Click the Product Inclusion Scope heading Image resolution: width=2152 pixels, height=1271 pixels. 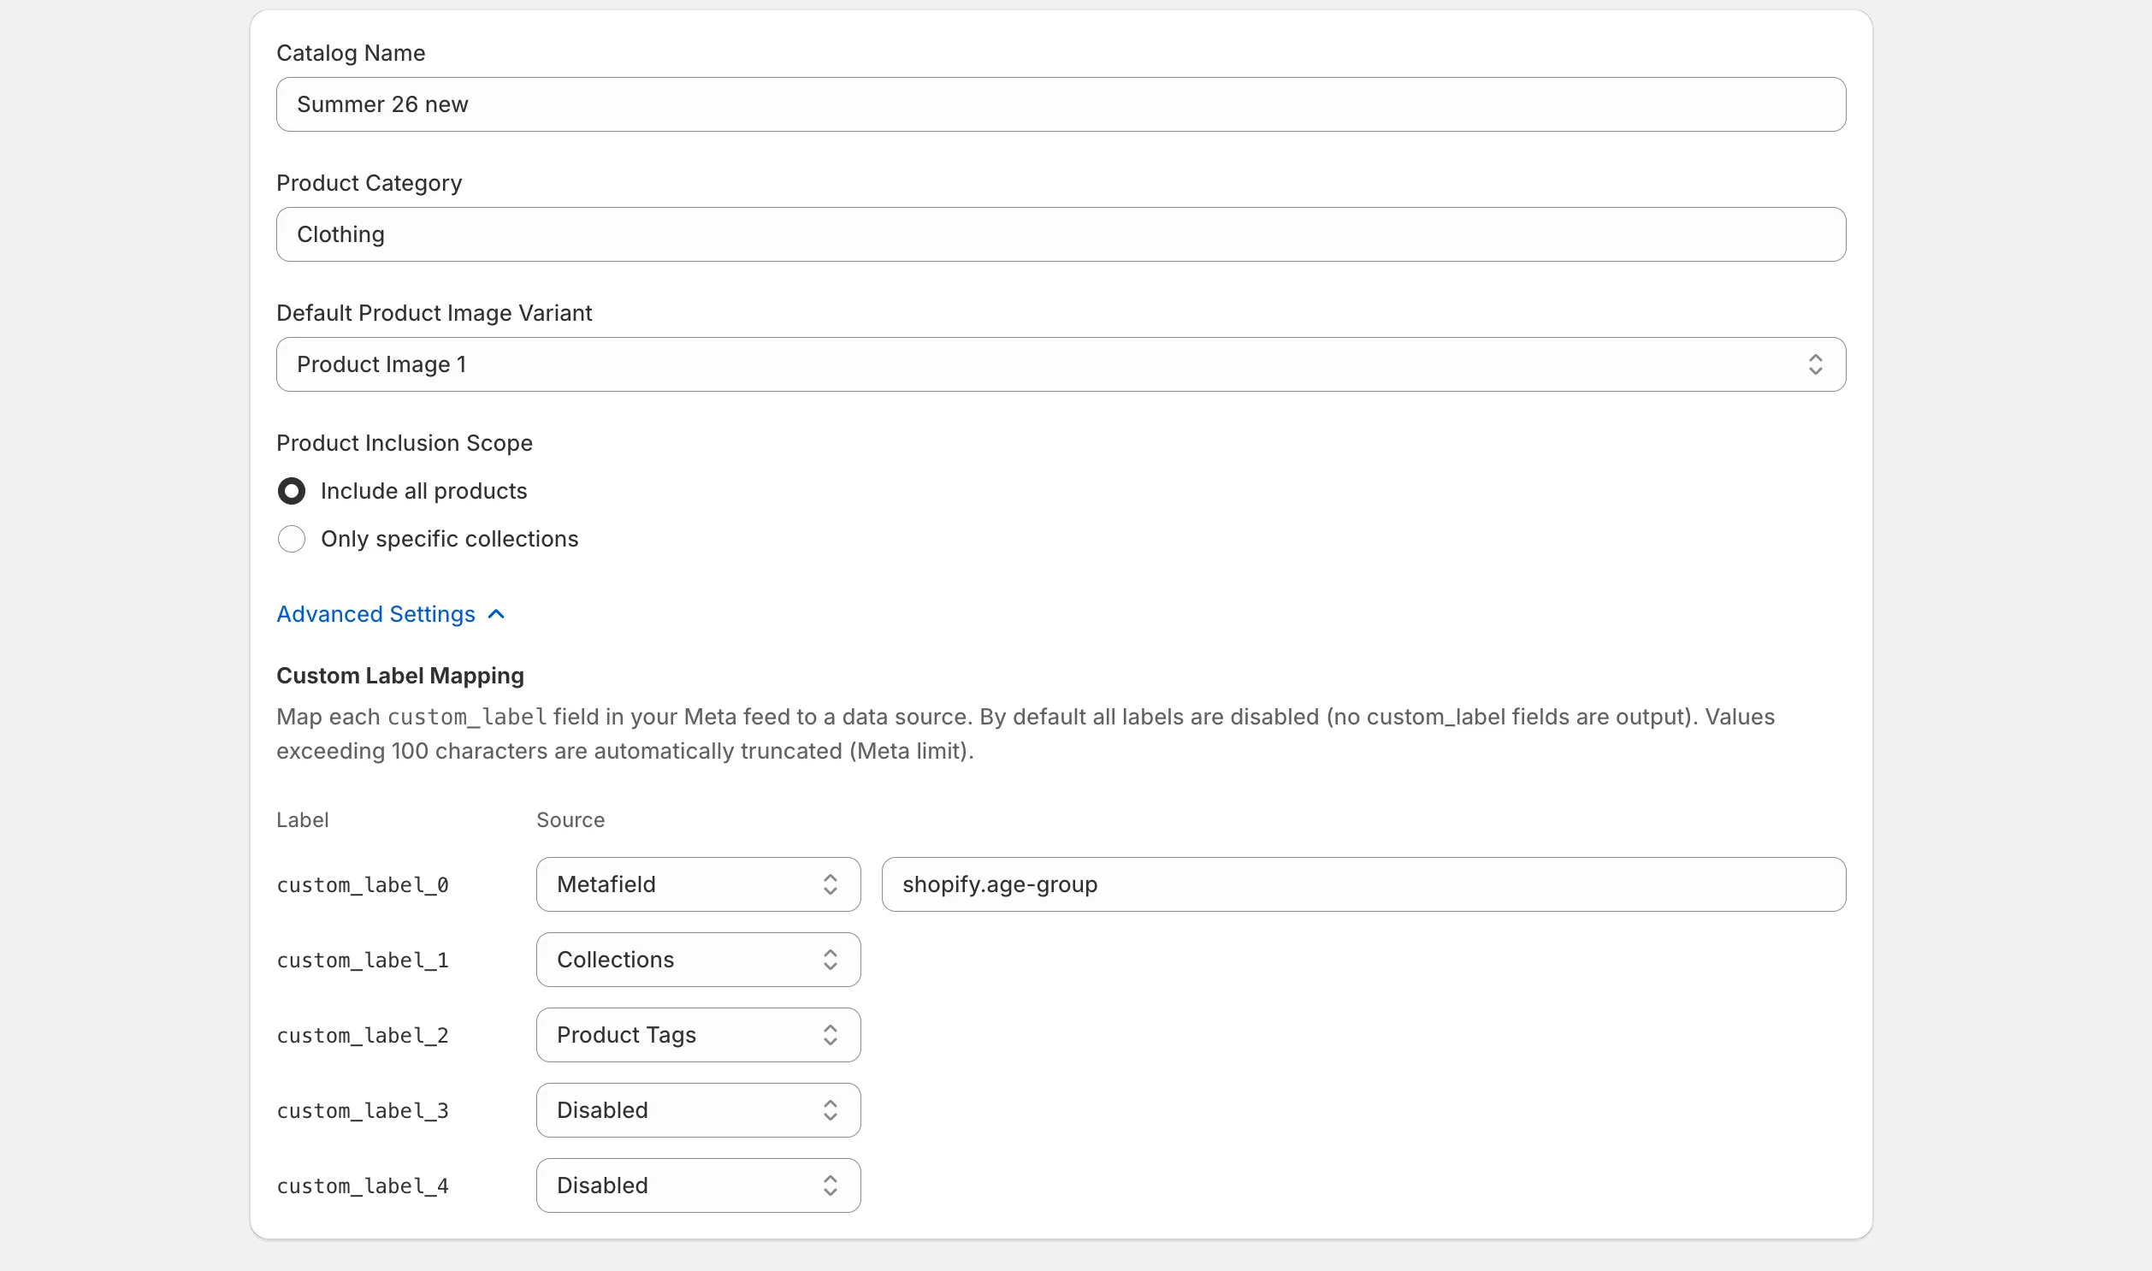coord(405,444)
